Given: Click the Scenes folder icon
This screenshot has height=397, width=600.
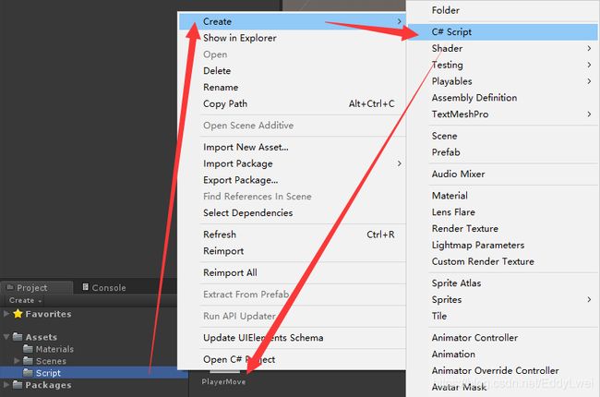Looking at the screenshot, I should pos(28,361).
